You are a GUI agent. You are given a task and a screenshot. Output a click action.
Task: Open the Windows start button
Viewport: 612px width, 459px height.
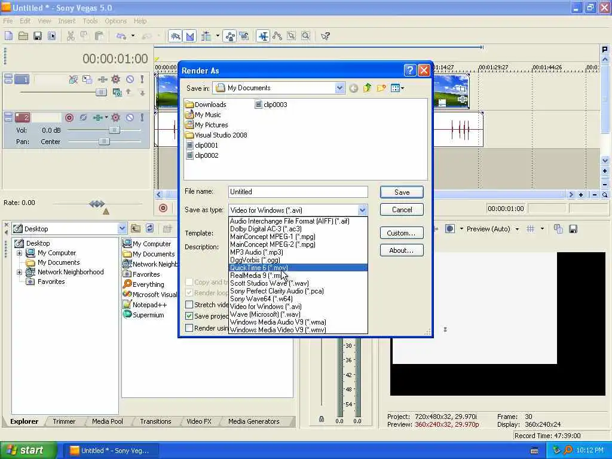(x=28, y=451)
